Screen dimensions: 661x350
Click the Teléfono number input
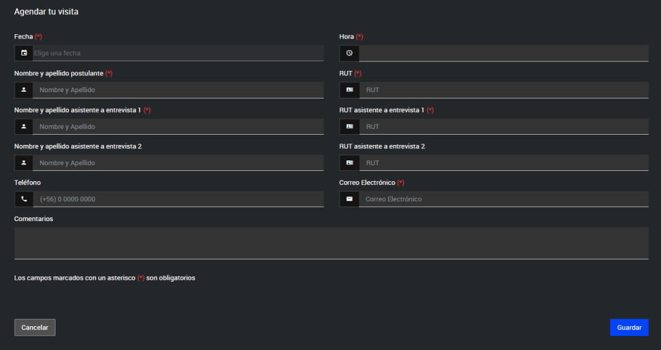tap(178, 199)
